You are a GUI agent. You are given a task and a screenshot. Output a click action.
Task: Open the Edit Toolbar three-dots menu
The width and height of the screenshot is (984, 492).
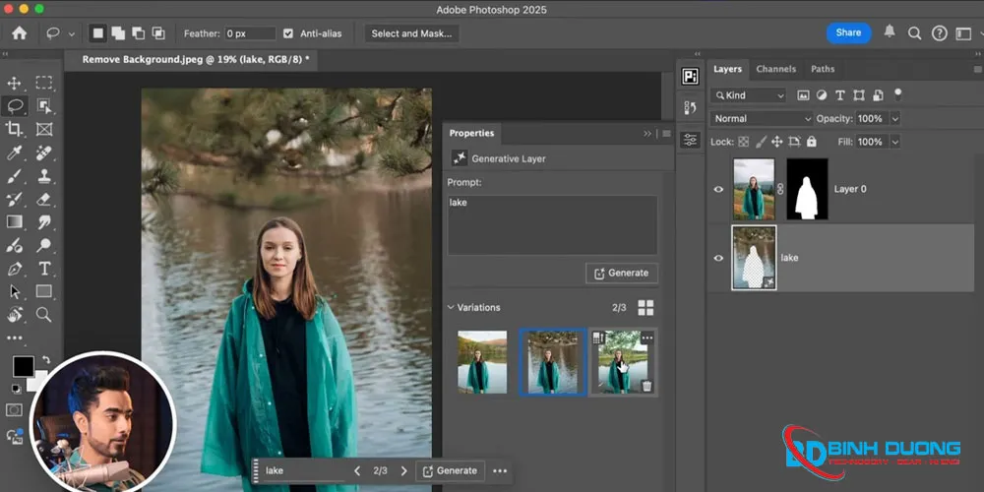[14, 338]
